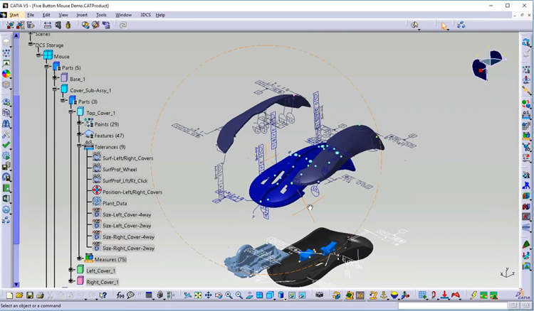Click the Open file folder icon

(x=19, y=295)
